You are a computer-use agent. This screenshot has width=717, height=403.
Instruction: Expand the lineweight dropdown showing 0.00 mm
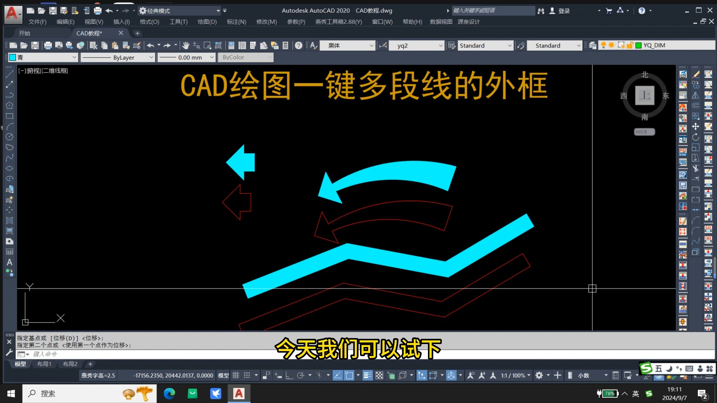coord(212,57)
